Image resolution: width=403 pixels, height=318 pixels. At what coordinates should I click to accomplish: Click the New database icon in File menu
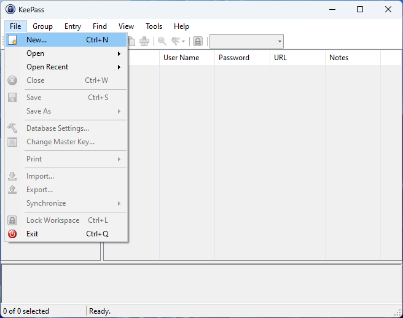click(x=12, y=40)
